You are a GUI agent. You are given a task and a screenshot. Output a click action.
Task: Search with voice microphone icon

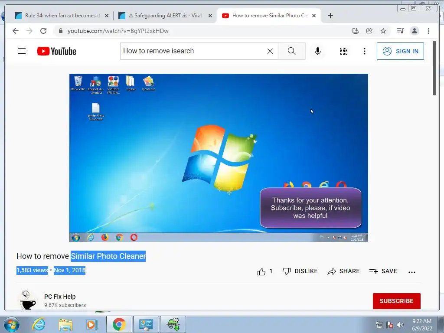click(x=318, y=51)
